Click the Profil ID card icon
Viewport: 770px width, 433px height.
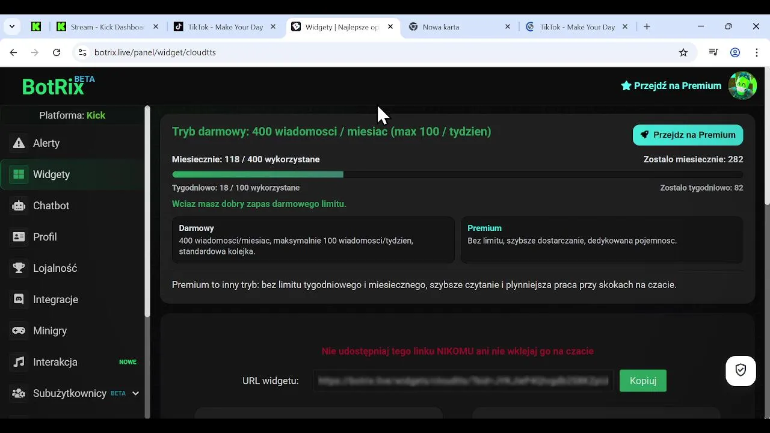pyautogui.click(x=19, y=237)
